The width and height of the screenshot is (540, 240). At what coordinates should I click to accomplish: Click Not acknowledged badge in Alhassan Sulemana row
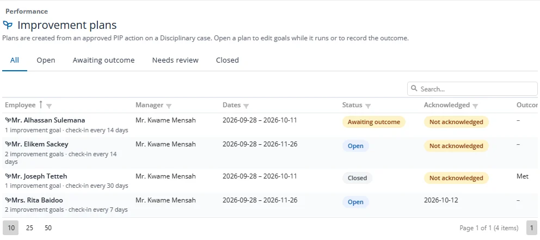point(456,122)
